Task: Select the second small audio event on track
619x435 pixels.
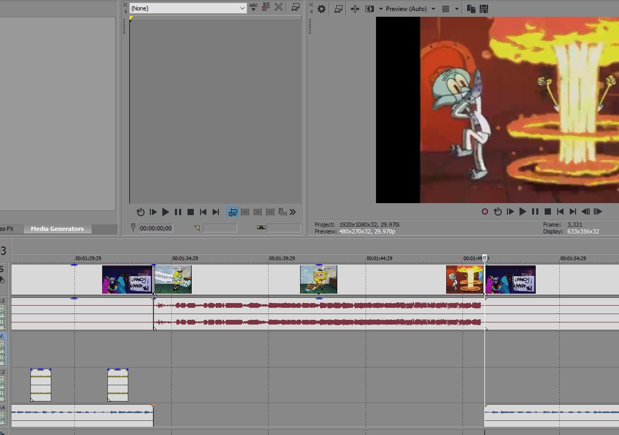Action: coord(118,385)
